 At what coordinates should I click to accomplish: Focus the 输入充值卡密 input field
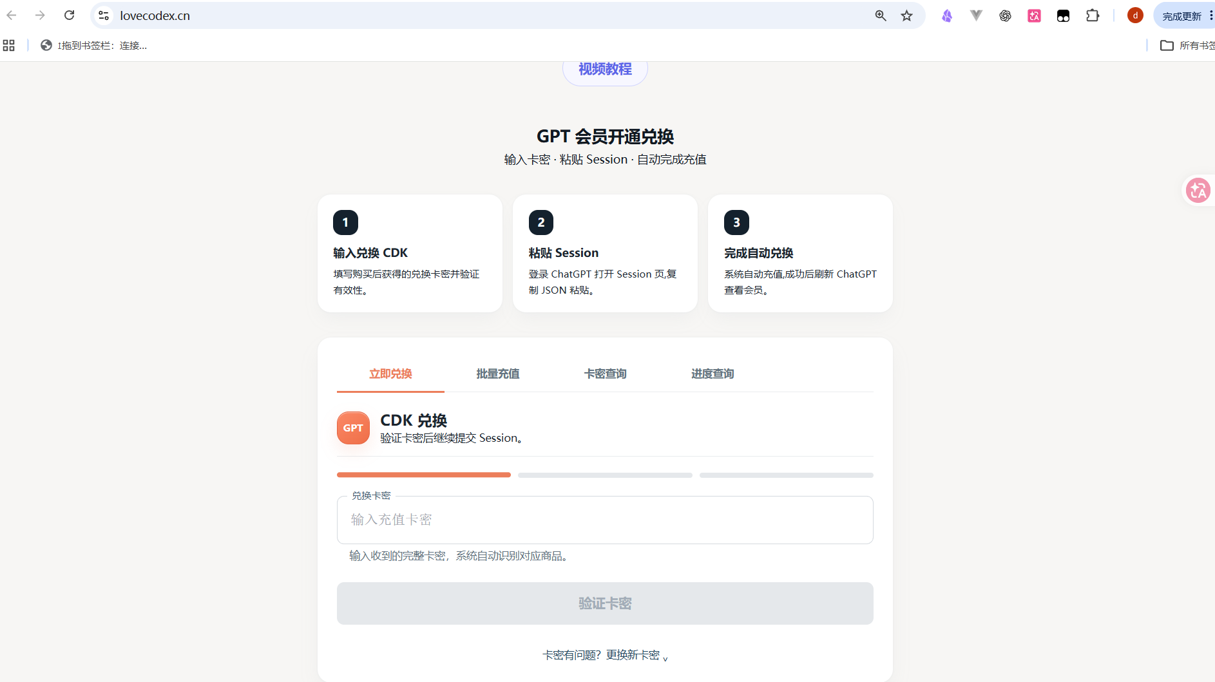coord(605,520)
